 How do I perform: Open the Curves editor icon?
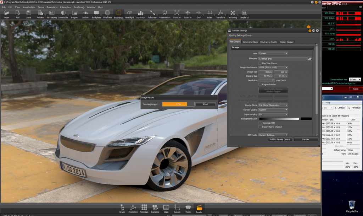(177, 208)
